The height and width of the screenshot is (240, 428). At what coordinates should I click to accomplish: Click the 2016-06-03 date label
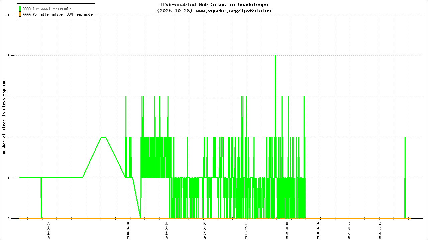click(49, 230)
